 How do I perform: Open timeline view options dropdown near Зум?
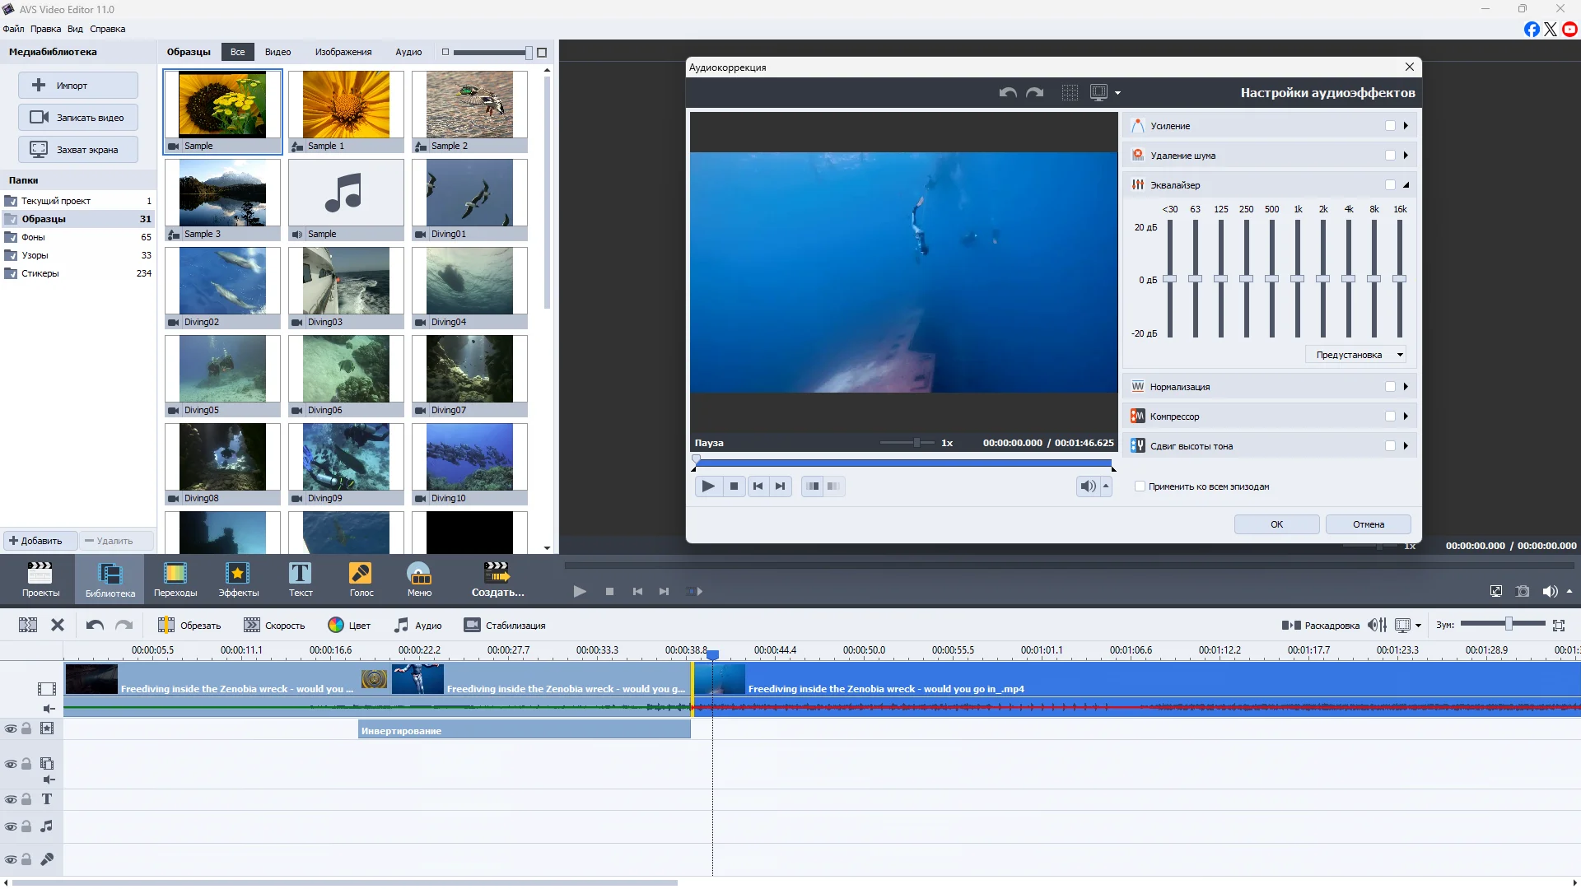pos(1418,626)
